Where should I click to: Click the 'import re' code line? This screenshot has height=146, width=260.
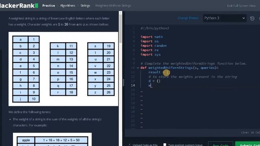click(149, 50)
